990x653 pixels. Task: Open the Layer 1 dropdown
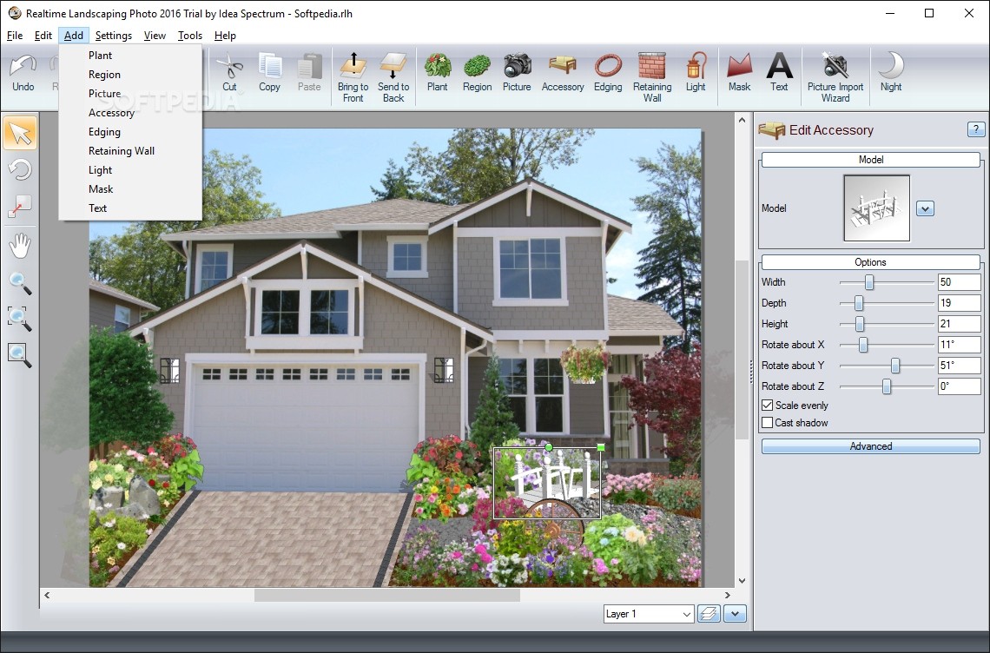[649, 614]
